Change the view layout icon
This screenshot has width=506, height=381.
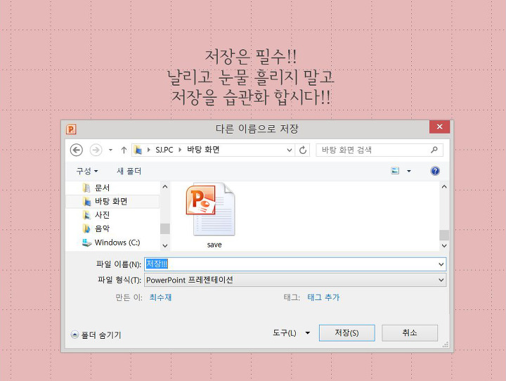pyautogui.click(x=395, y=171)
